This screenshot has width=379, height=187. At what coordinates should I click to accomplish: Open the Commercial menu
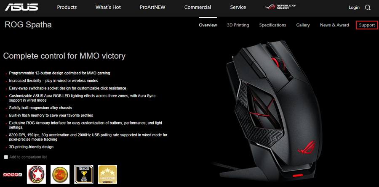click(x=198, y=7)
